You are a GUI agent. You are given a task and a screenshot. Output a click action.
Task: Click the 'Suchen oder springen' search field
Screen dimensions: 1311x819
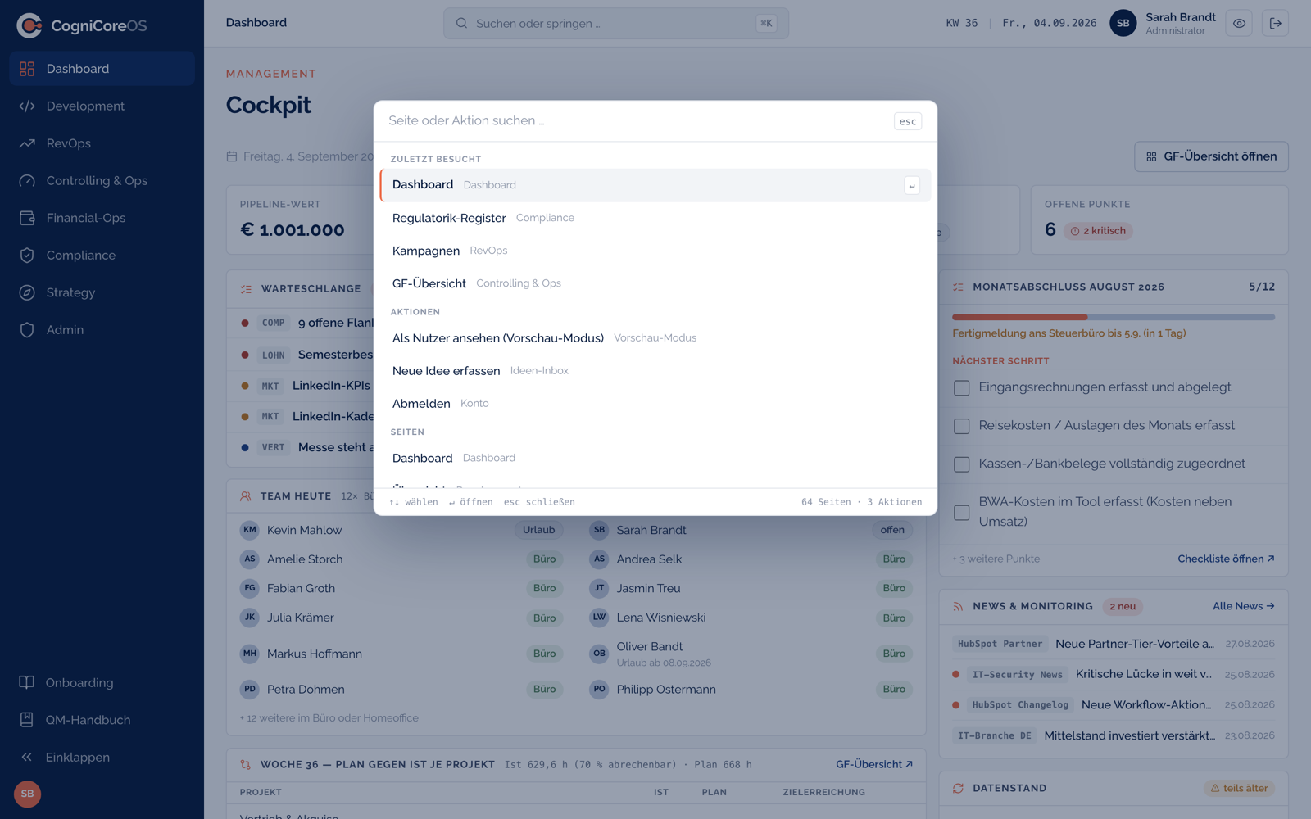pos(616,24)
